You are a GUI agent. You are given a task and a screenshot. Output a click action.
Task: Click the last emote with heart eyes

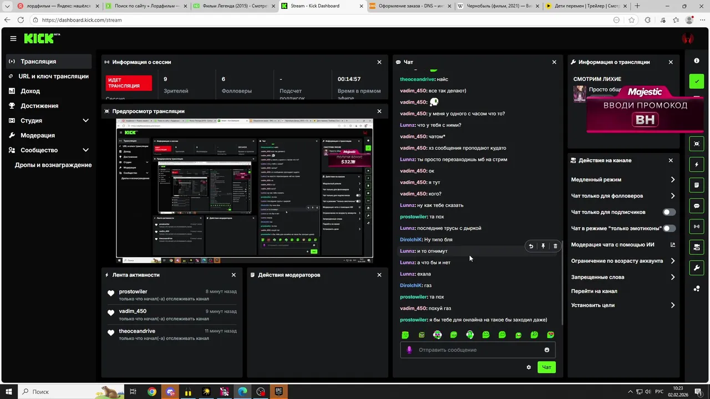[x=551, y=335]
